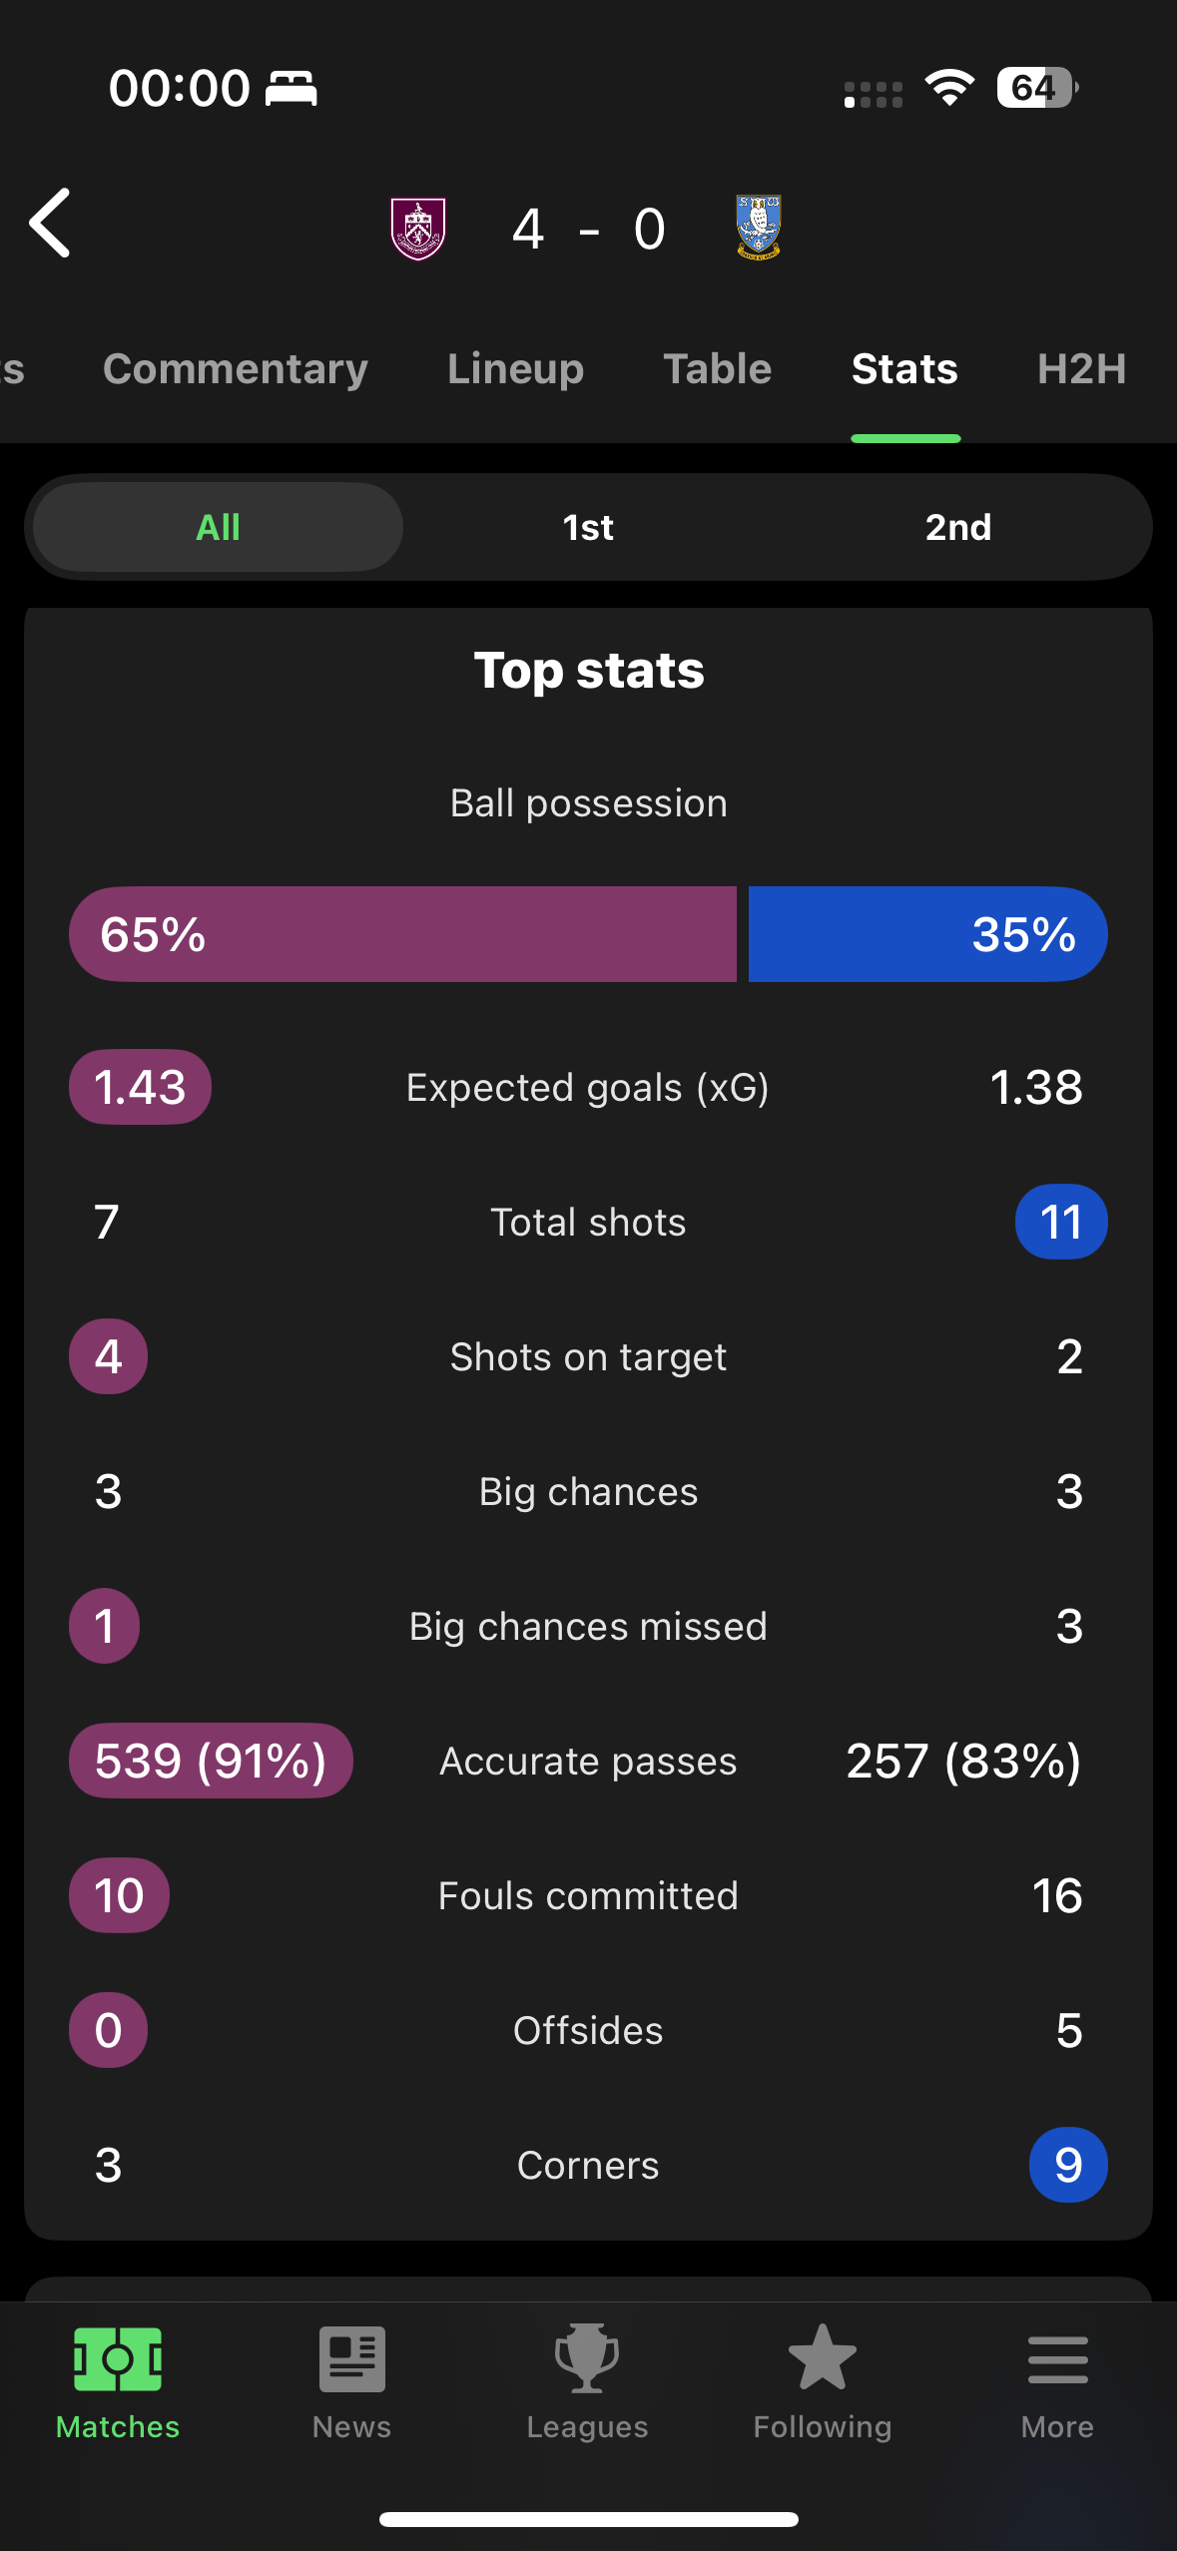Open the Leagues trophy icon
The height and width of the screenshot is (2551, 1177).
pyautogui.click(x=587, y=2359)
